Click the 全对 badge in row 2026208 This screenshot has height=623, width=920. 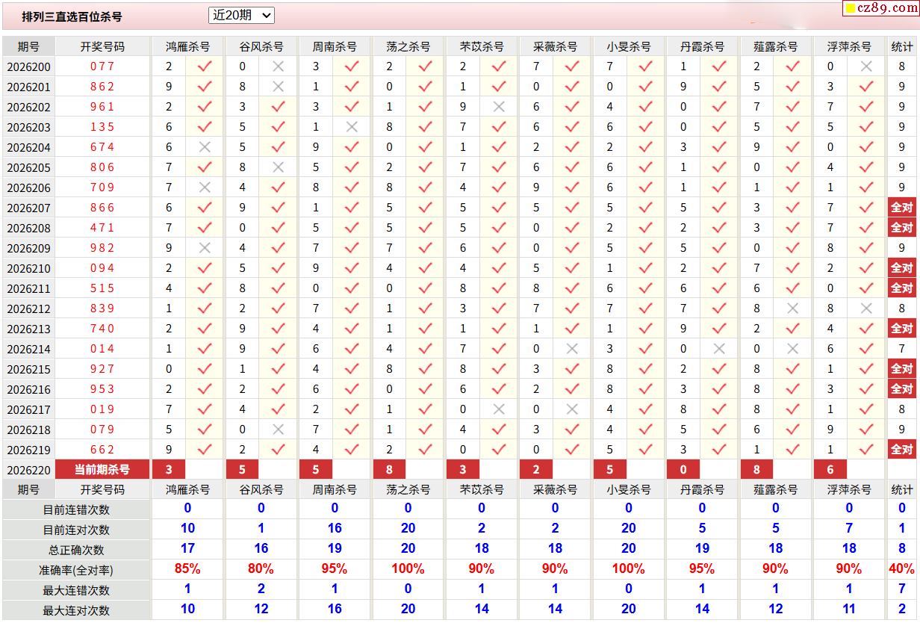tap(902, 228)
